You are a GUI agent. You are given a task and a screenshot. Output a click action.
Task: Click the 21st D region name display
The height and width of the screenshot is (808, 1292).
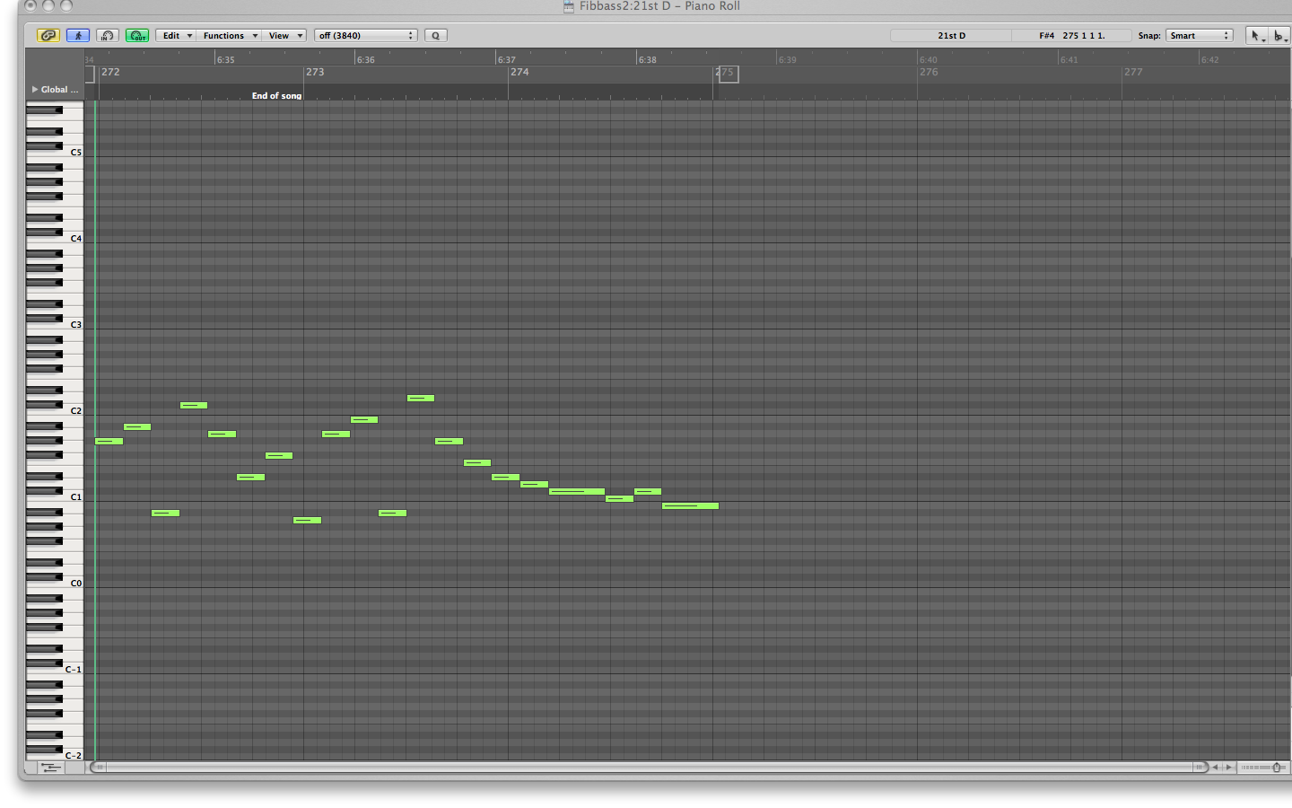[951, 36]
